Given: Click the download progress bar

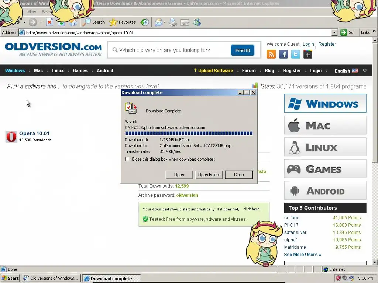Looking at the screenshot, I should click(x=189, y=133).
